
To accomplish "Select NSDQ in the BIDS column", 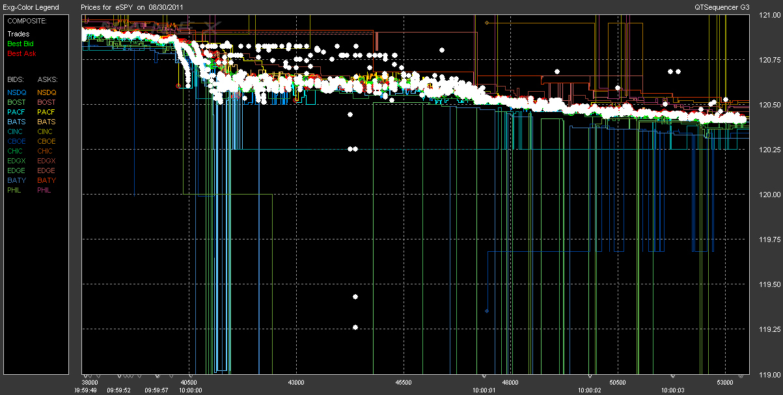I will click(x=17, y=92).
